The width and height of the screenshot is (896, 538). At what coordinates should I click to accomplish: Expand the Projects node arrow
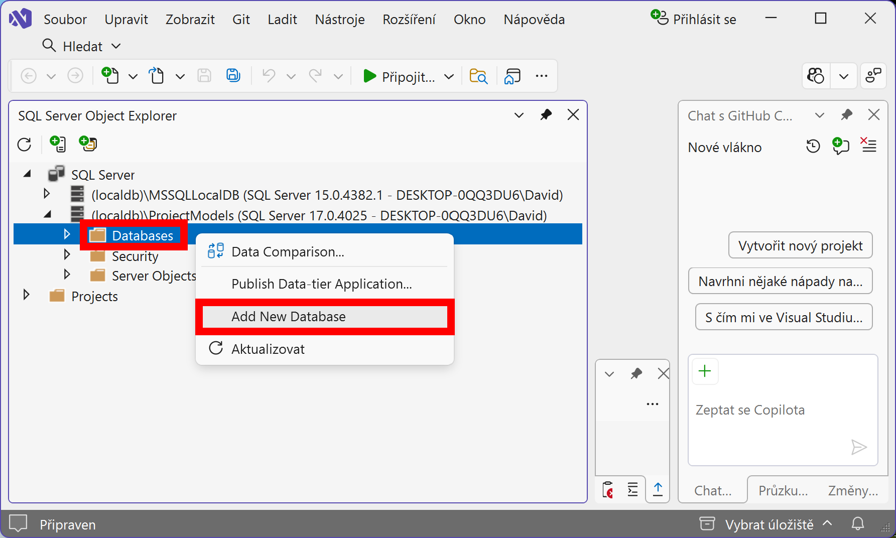tap(27, 295)
